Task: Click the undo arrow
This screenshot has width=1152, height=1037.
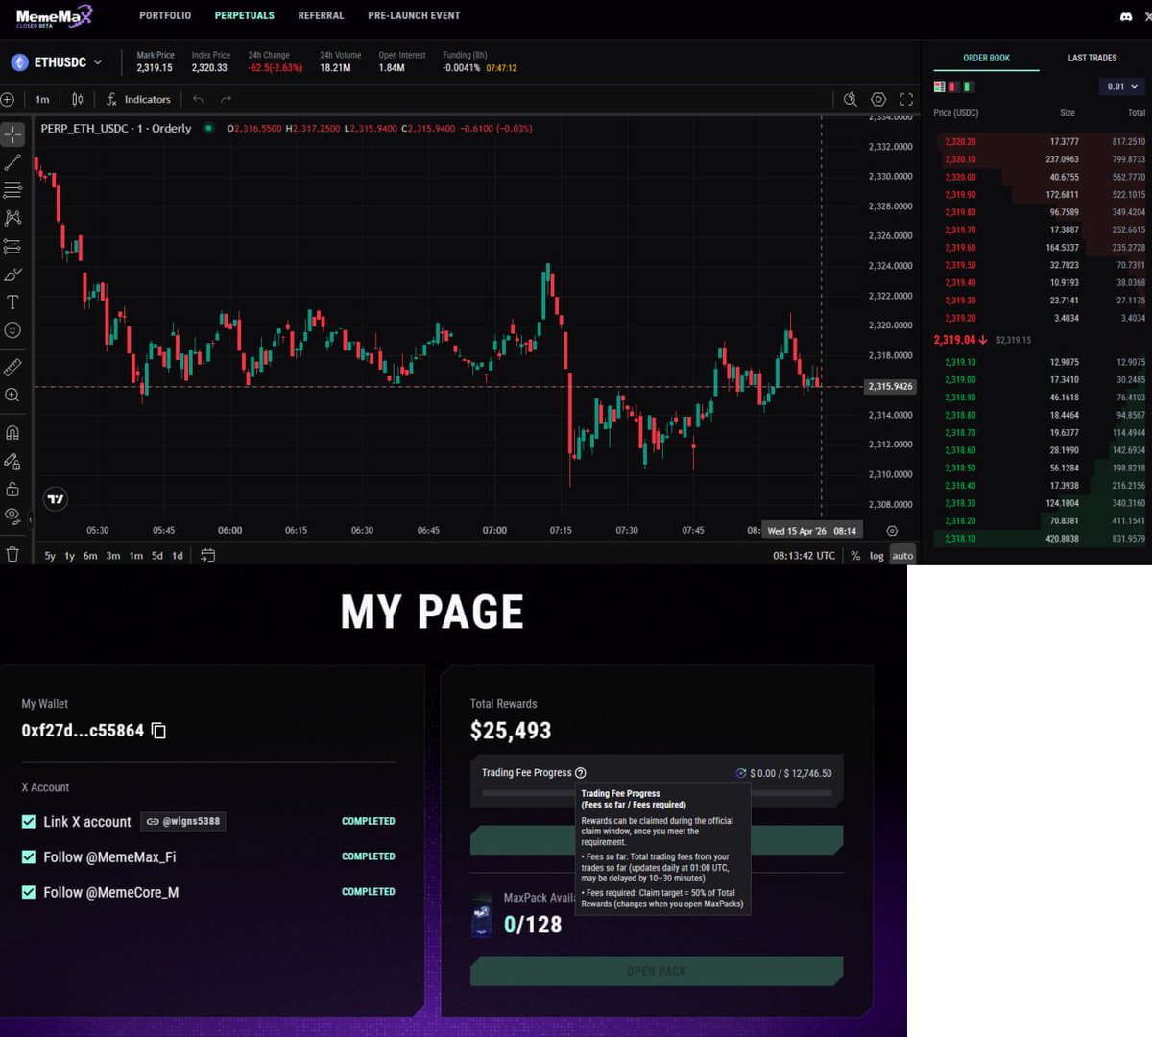Action: coord(198,99)
